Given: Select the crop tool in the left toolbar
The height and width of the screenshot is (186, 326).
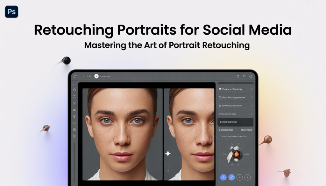Looking at the screenshot, I should coord(74,97).
